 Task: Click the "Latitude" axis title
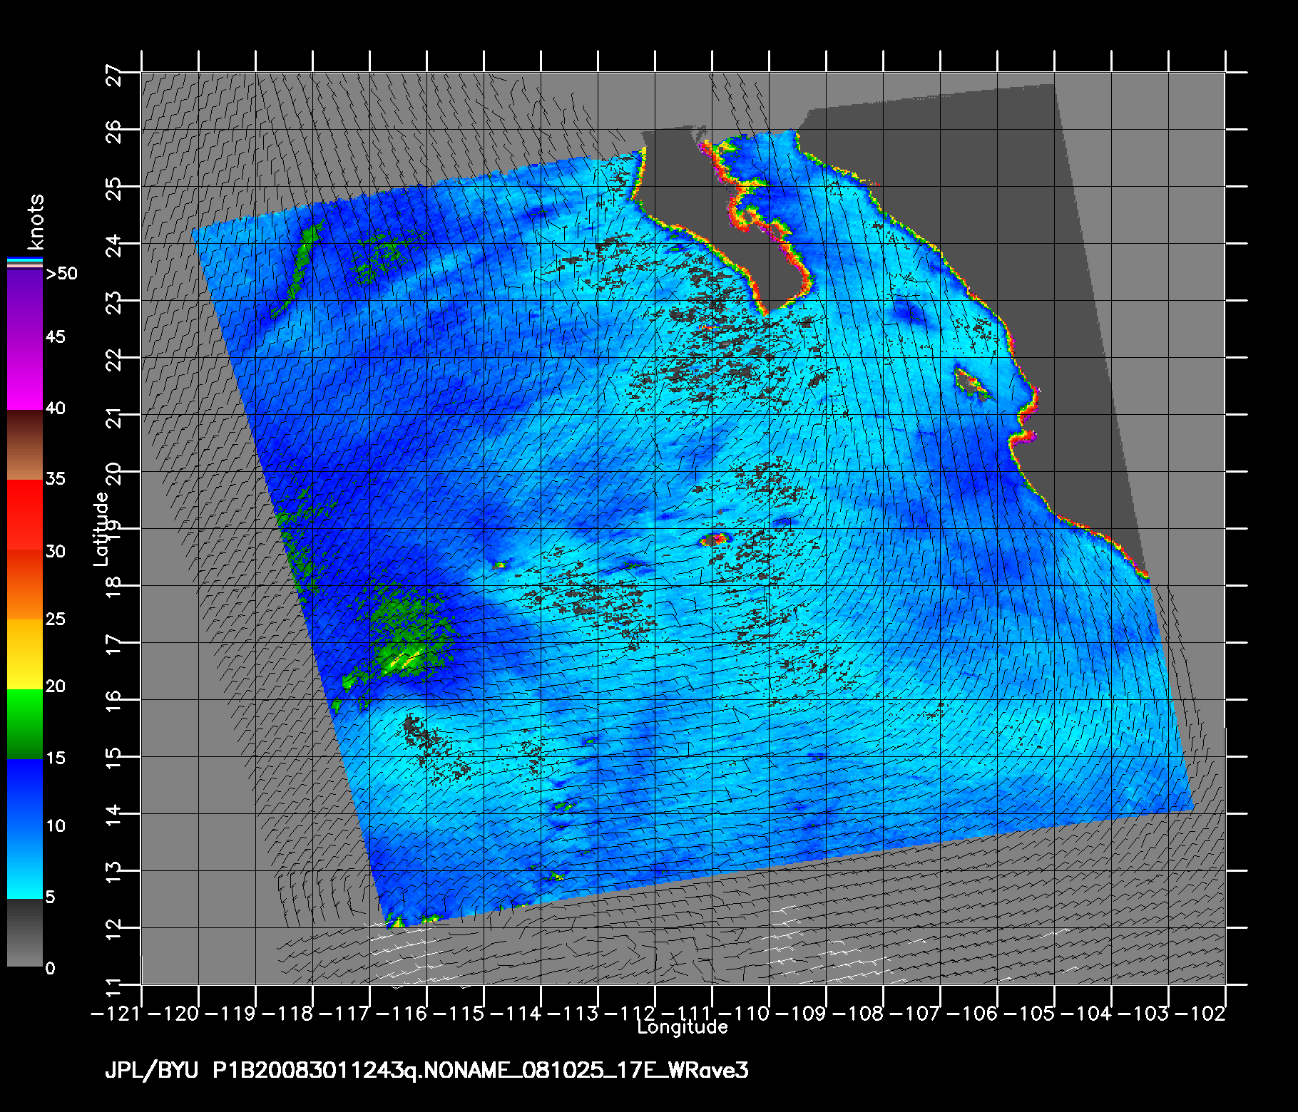101,529
